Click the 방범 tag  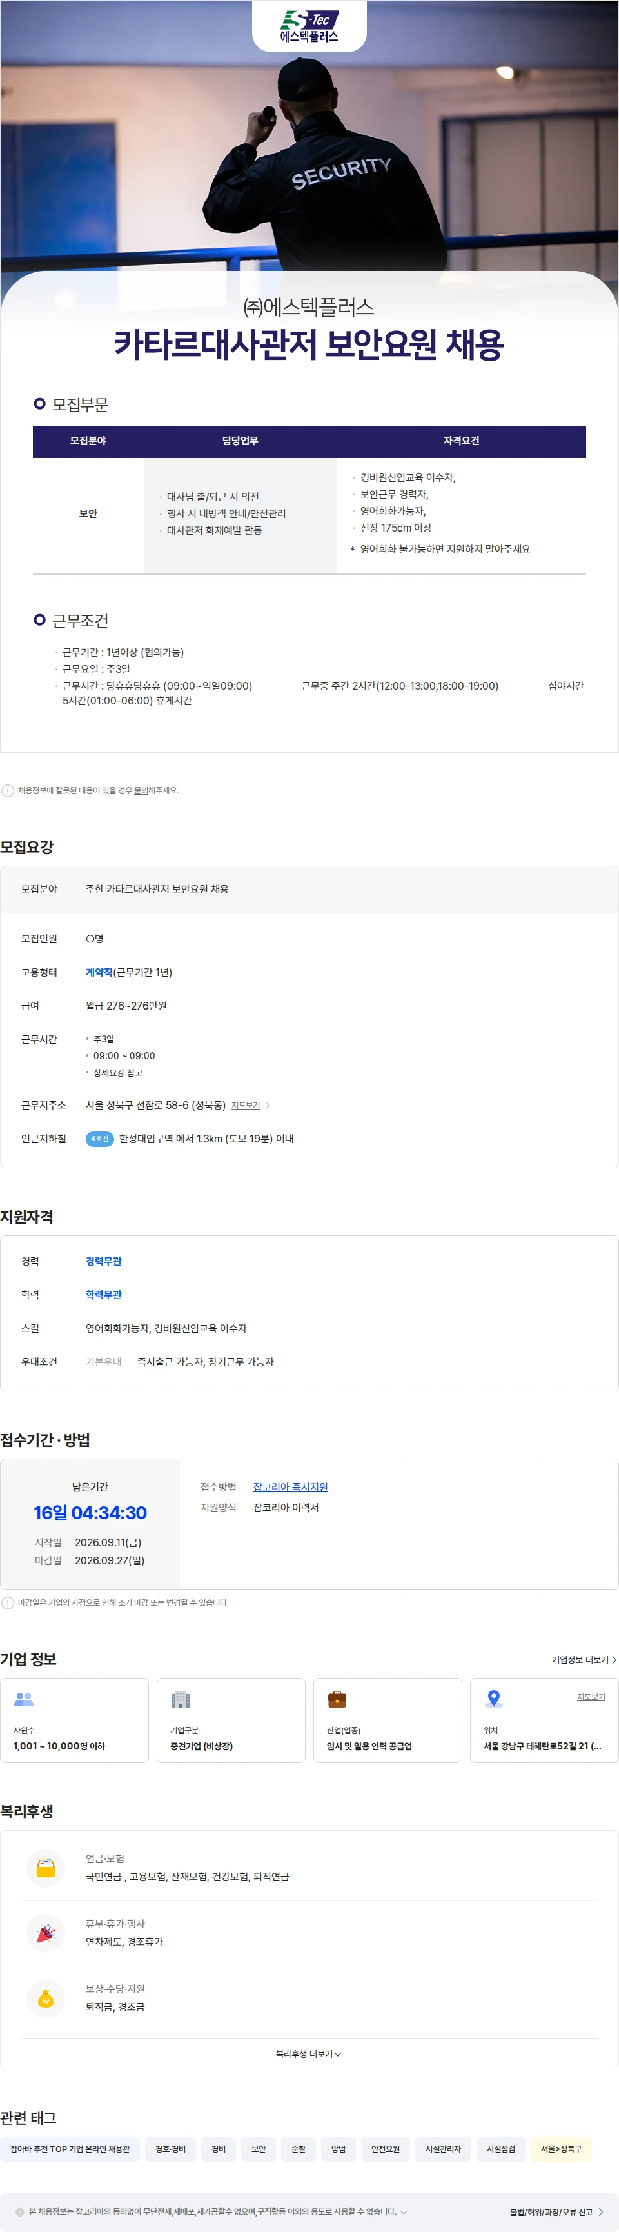pos(339,2149)
